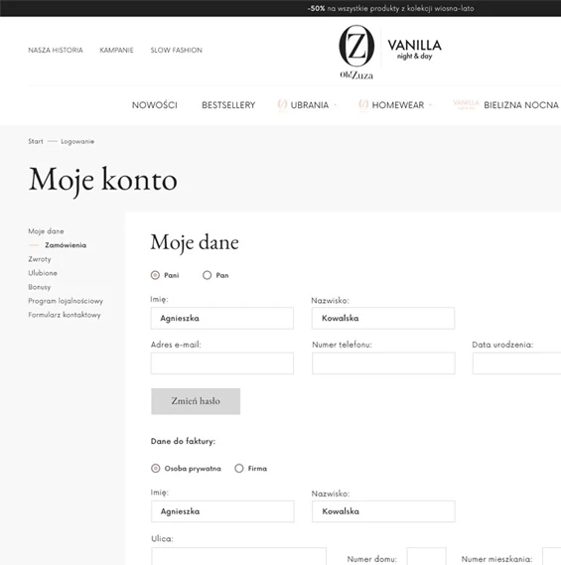Screen dimensions: 561x565
Task: Open the BESTSELLERY menu item
Action: [228, 105]
